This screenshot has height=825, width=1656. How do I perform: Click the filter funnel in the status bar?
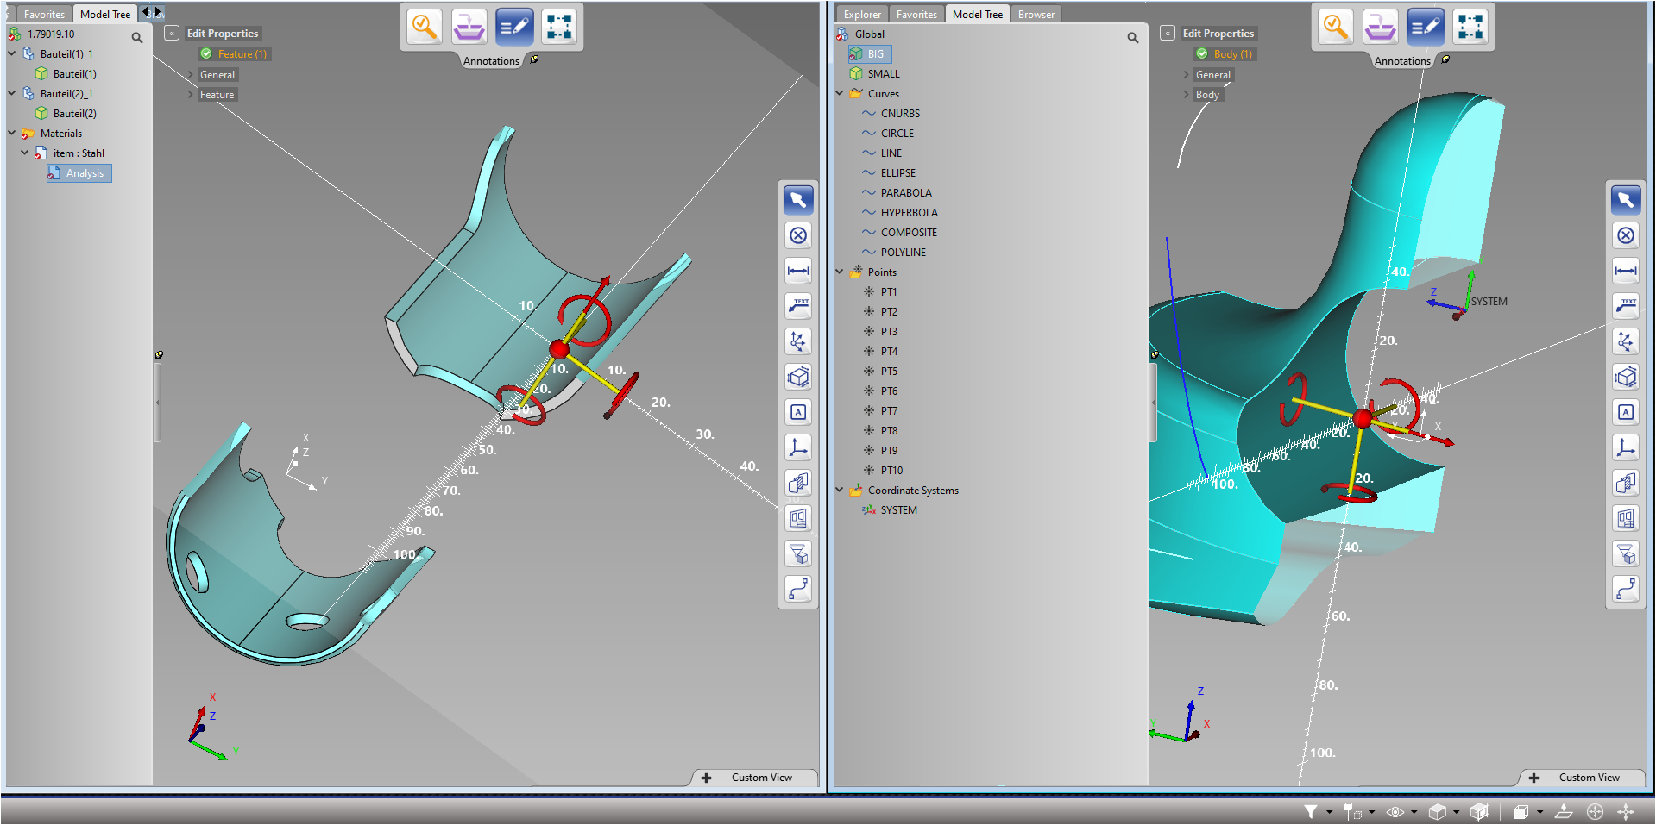[x=1311, y=811]
